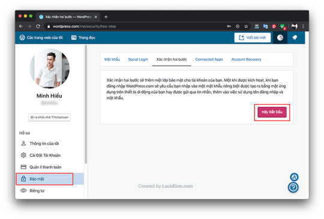The image size is (324, 219).
Task: Click the sidebar vertical scrollbar
Action: [x=86, y=105]
